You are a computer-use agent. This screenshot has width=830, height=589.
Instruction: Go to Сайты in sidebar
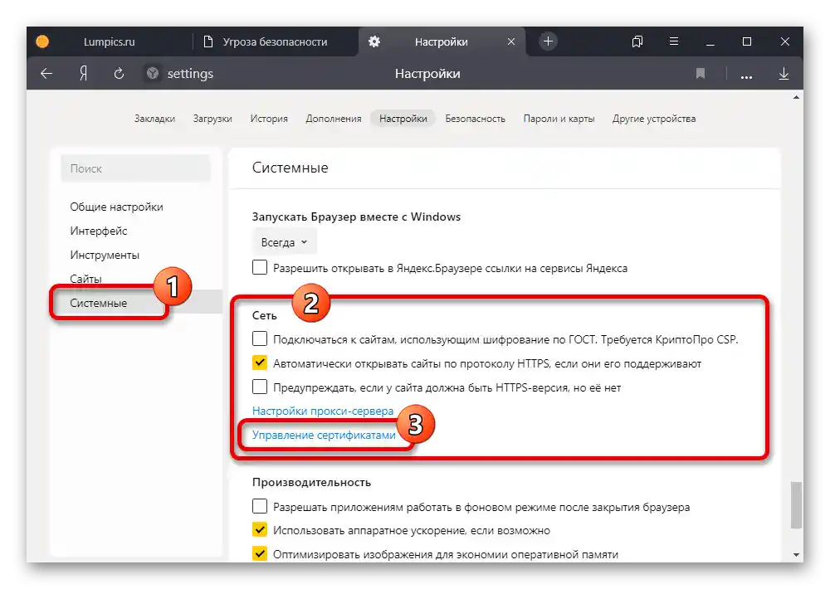(85, 279)
